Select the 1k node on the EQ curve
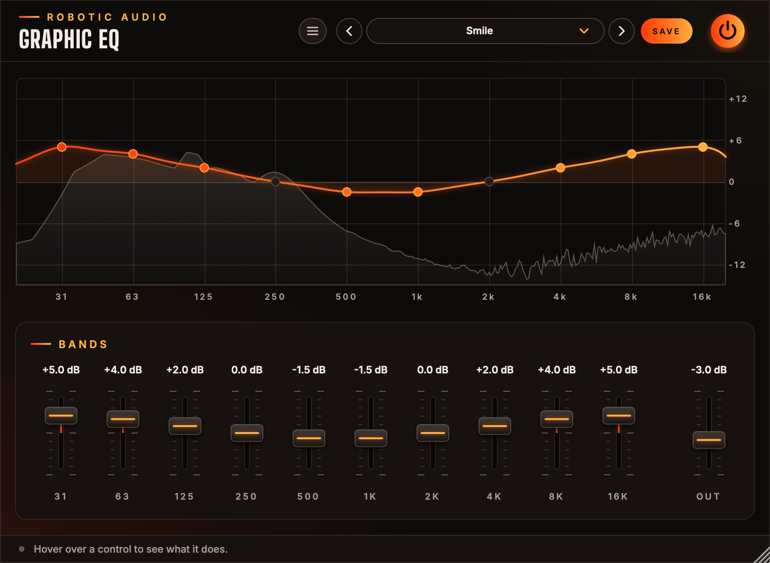The image size is (770, 563). 418,192
